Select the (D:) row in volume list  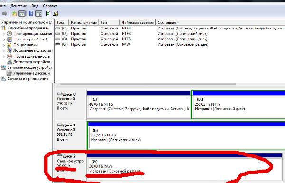170,33
